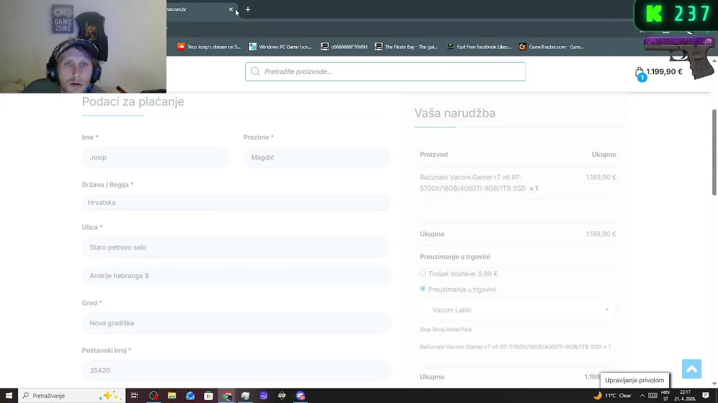Open File Explorer from the taskbar
The height and width of the screenshot is (403, 718).
click(x=172, y=396)
